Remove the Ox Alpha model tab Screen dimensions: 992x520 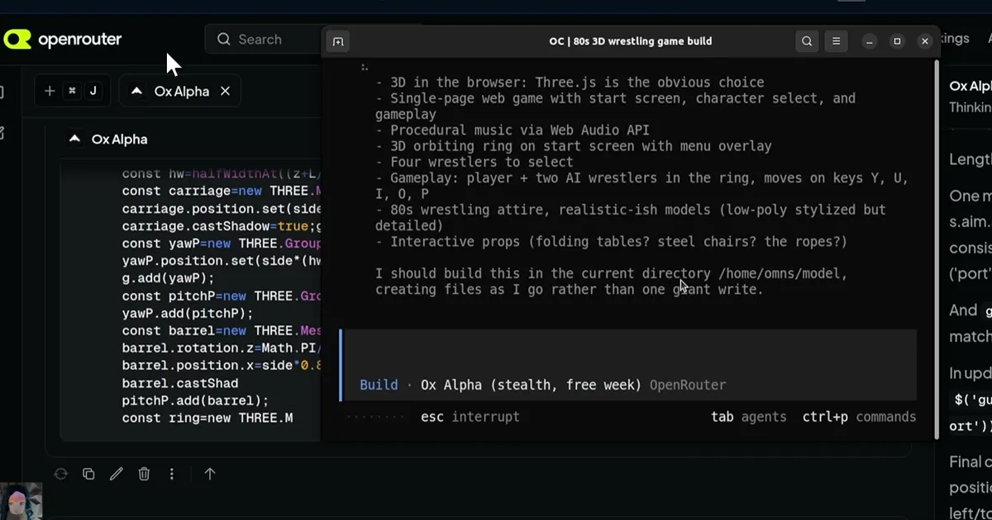(x=225, y=91)
